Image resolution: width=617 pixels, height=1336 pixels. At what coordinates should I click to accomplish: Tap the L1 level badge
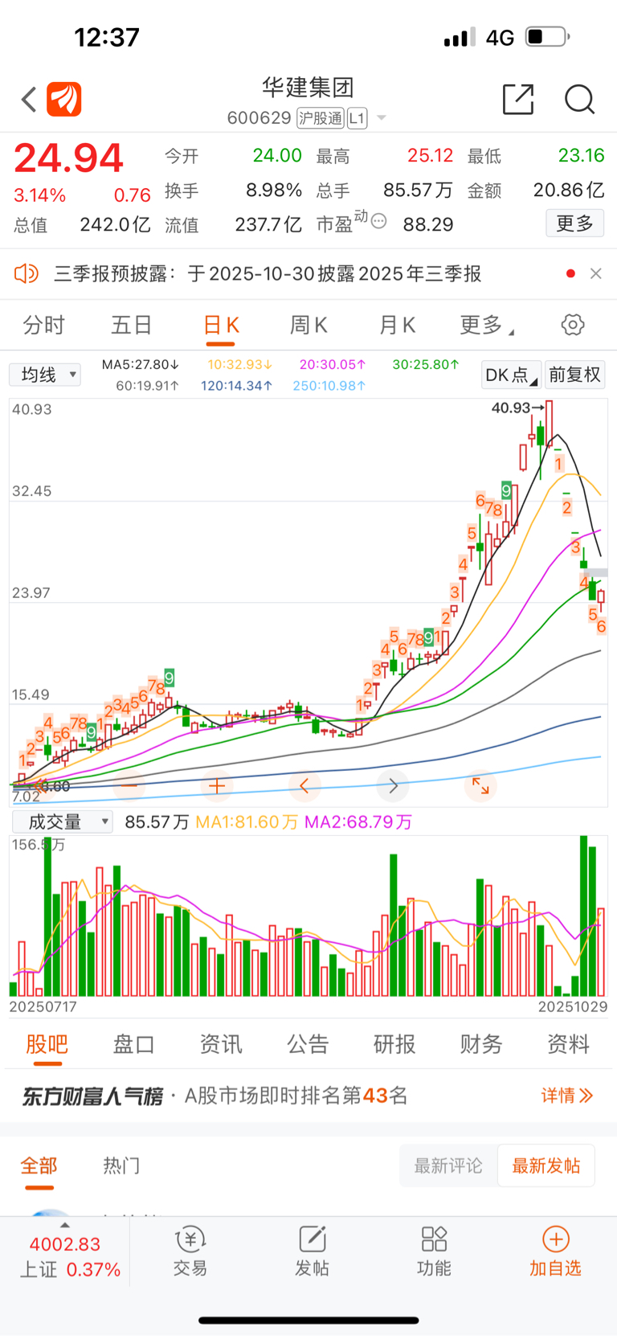point(357,118)
